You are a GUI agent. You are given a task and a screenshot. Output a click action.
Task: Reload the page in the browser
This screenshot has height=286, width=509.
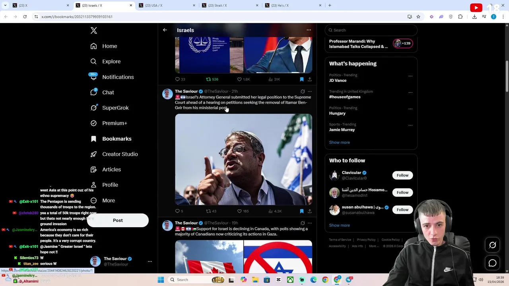tap(25, 17)
